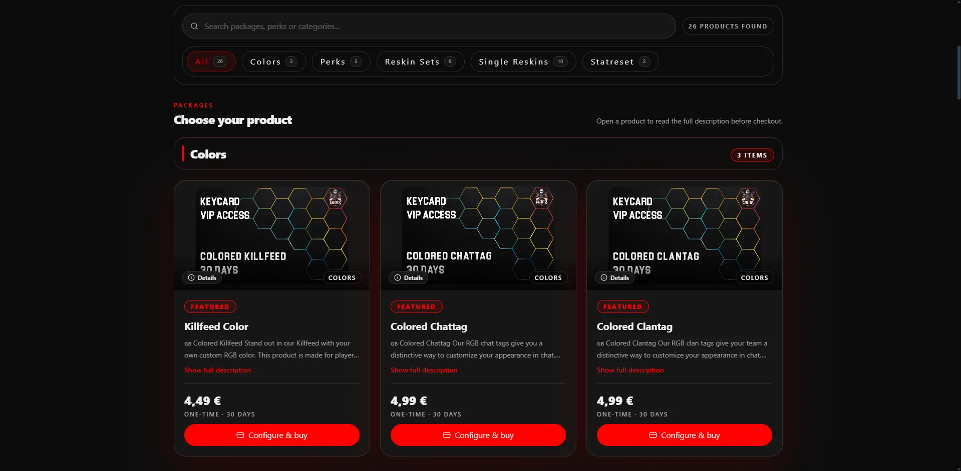
Task: Open Details for Colored Clantag
Action: click(x=615, y=277)
